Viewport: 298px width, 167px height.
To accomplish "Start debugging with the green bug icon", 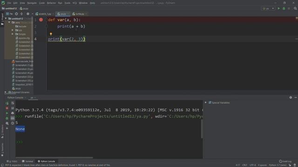I will tap(284, 8).
